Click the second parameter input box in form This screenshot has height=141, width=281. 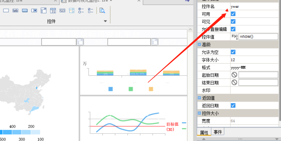tap(129, 42)
